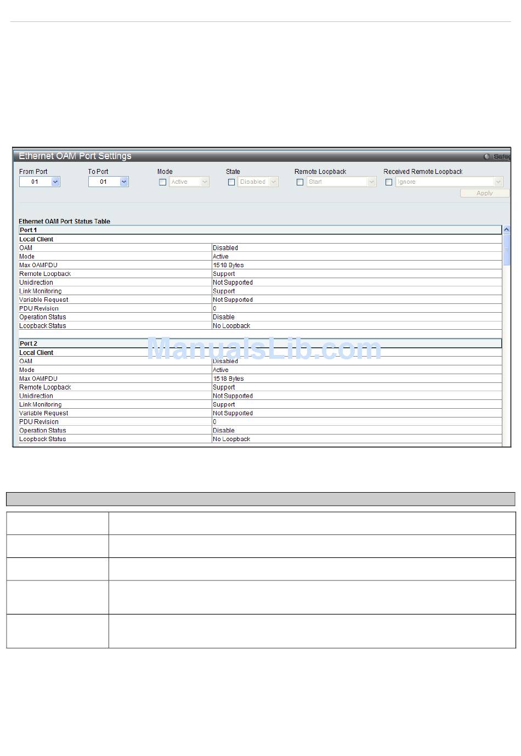Click Port 1 Max OAMPDU label

pos(38,266)
